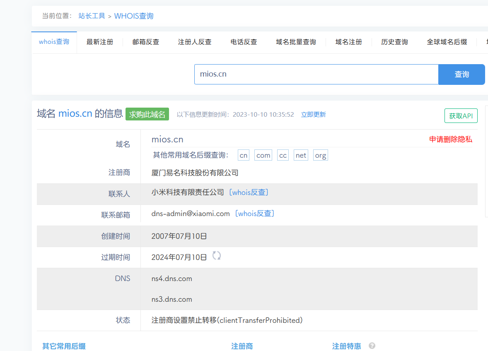
Task: Click the help question mark next to 注册特惠
Action: [x=372, y=346]
